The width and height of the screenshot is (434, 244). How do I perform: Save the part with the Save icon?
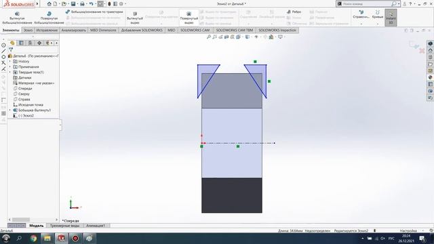tap(73, 4)
